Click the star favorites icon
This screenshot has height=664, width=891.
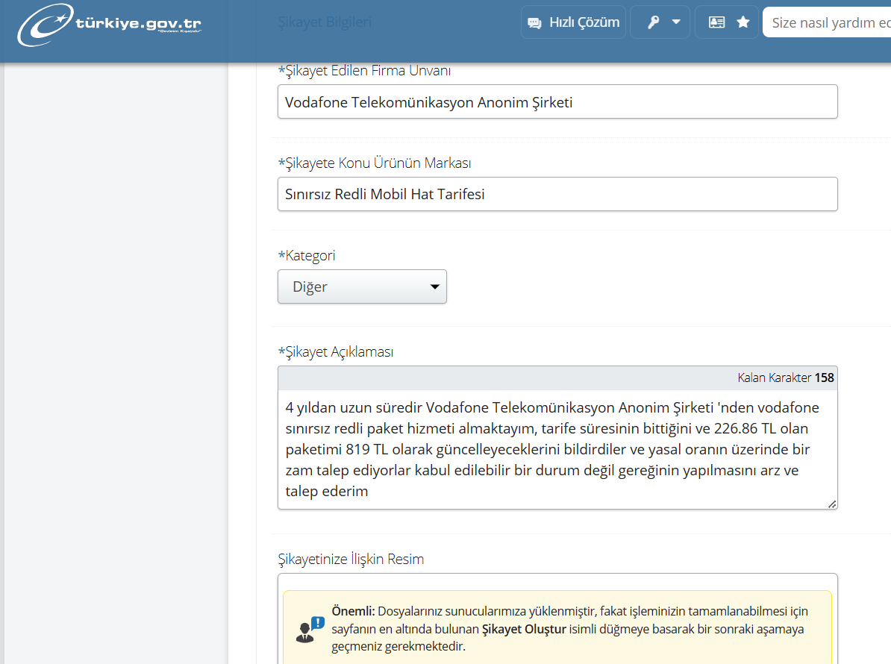(x=742, y=22)
